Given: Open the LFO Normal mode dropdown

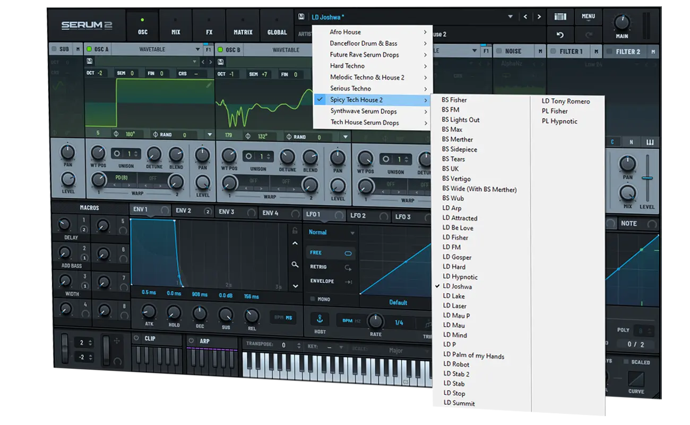Looking at the screenshot, I should pyautogui.click(x=331, y=232).
